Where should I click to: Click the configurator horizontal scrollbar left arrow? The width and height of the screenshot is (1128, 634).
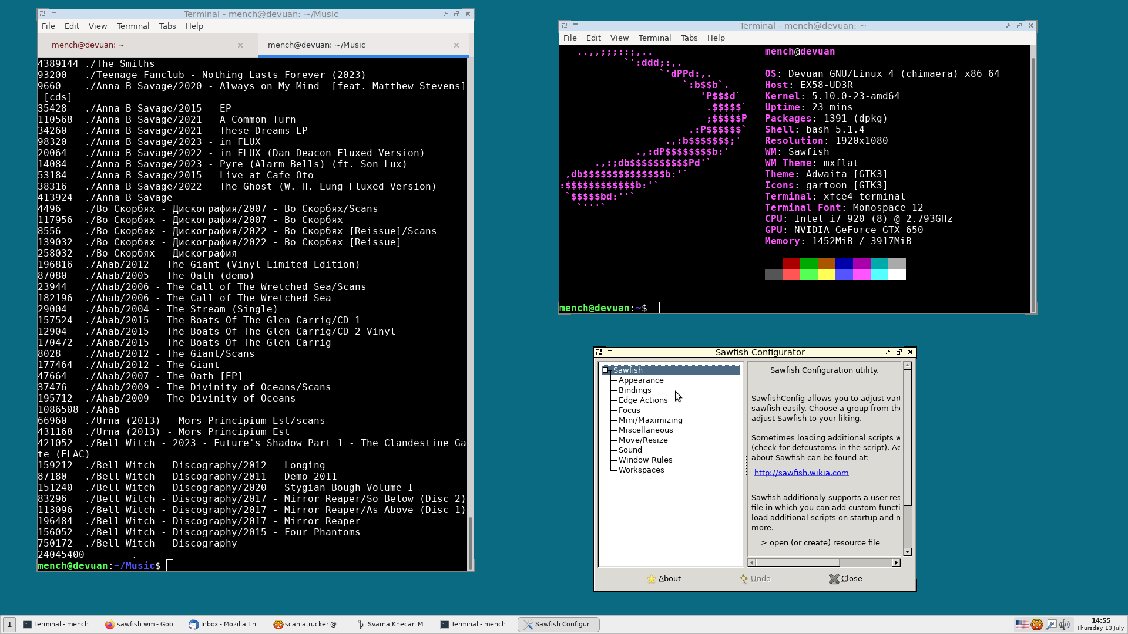tap(751, 563)
